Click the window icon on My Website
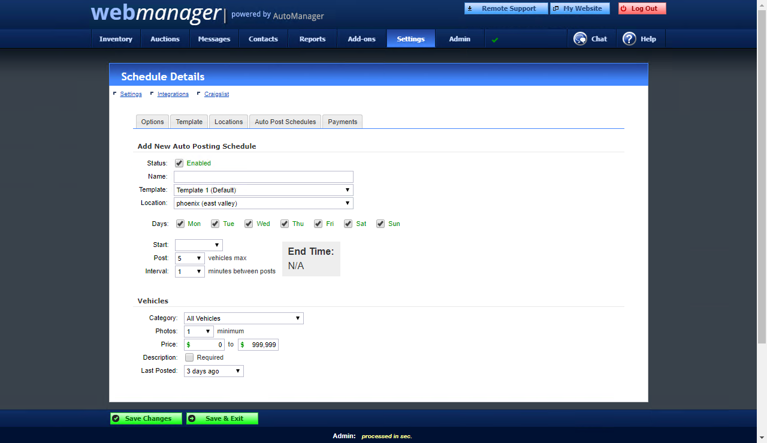The height and width of the screenshot is (443, 767). point(555,8)
